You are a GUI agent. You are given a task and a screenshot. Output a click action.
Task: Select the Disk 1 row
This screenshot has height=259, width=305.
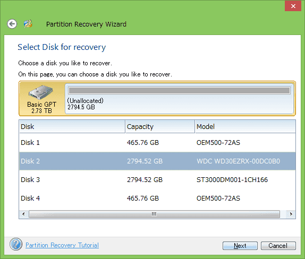[157, 143]
